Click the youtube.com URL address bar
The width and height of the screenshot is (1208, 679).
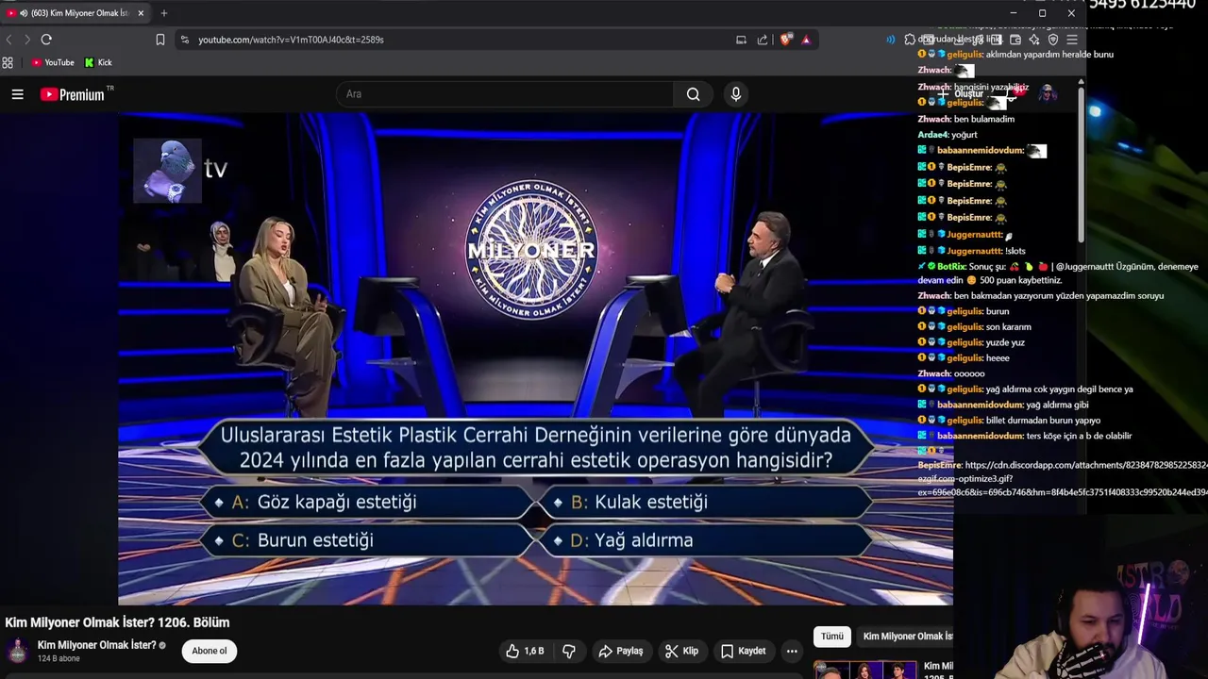click(291, 40)
